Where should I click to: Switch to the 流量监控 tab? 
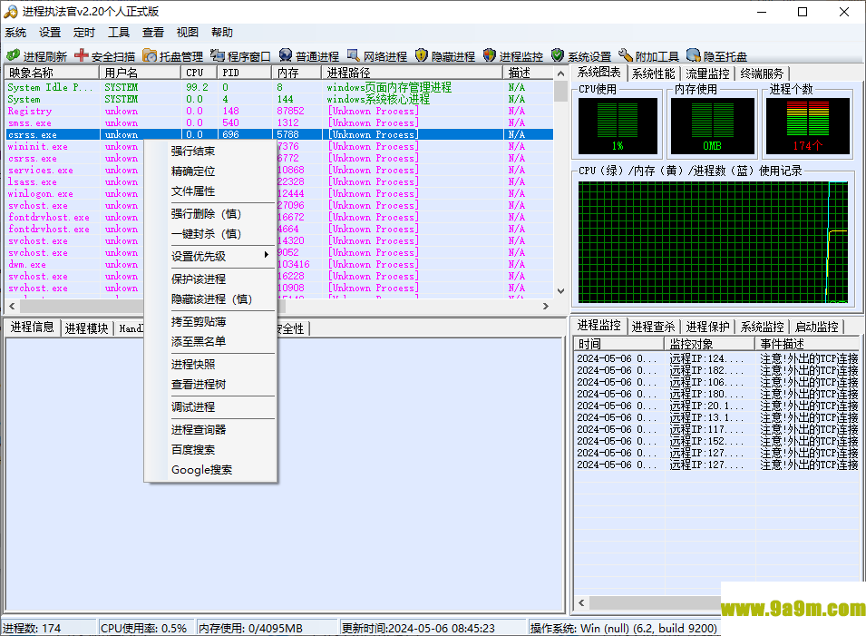(707, 73)
